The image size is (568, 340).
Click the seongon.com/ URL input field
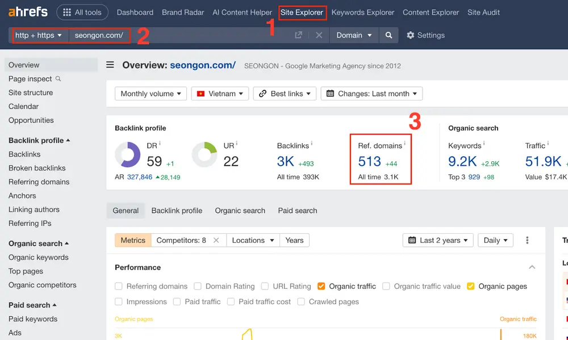[179, 35]
